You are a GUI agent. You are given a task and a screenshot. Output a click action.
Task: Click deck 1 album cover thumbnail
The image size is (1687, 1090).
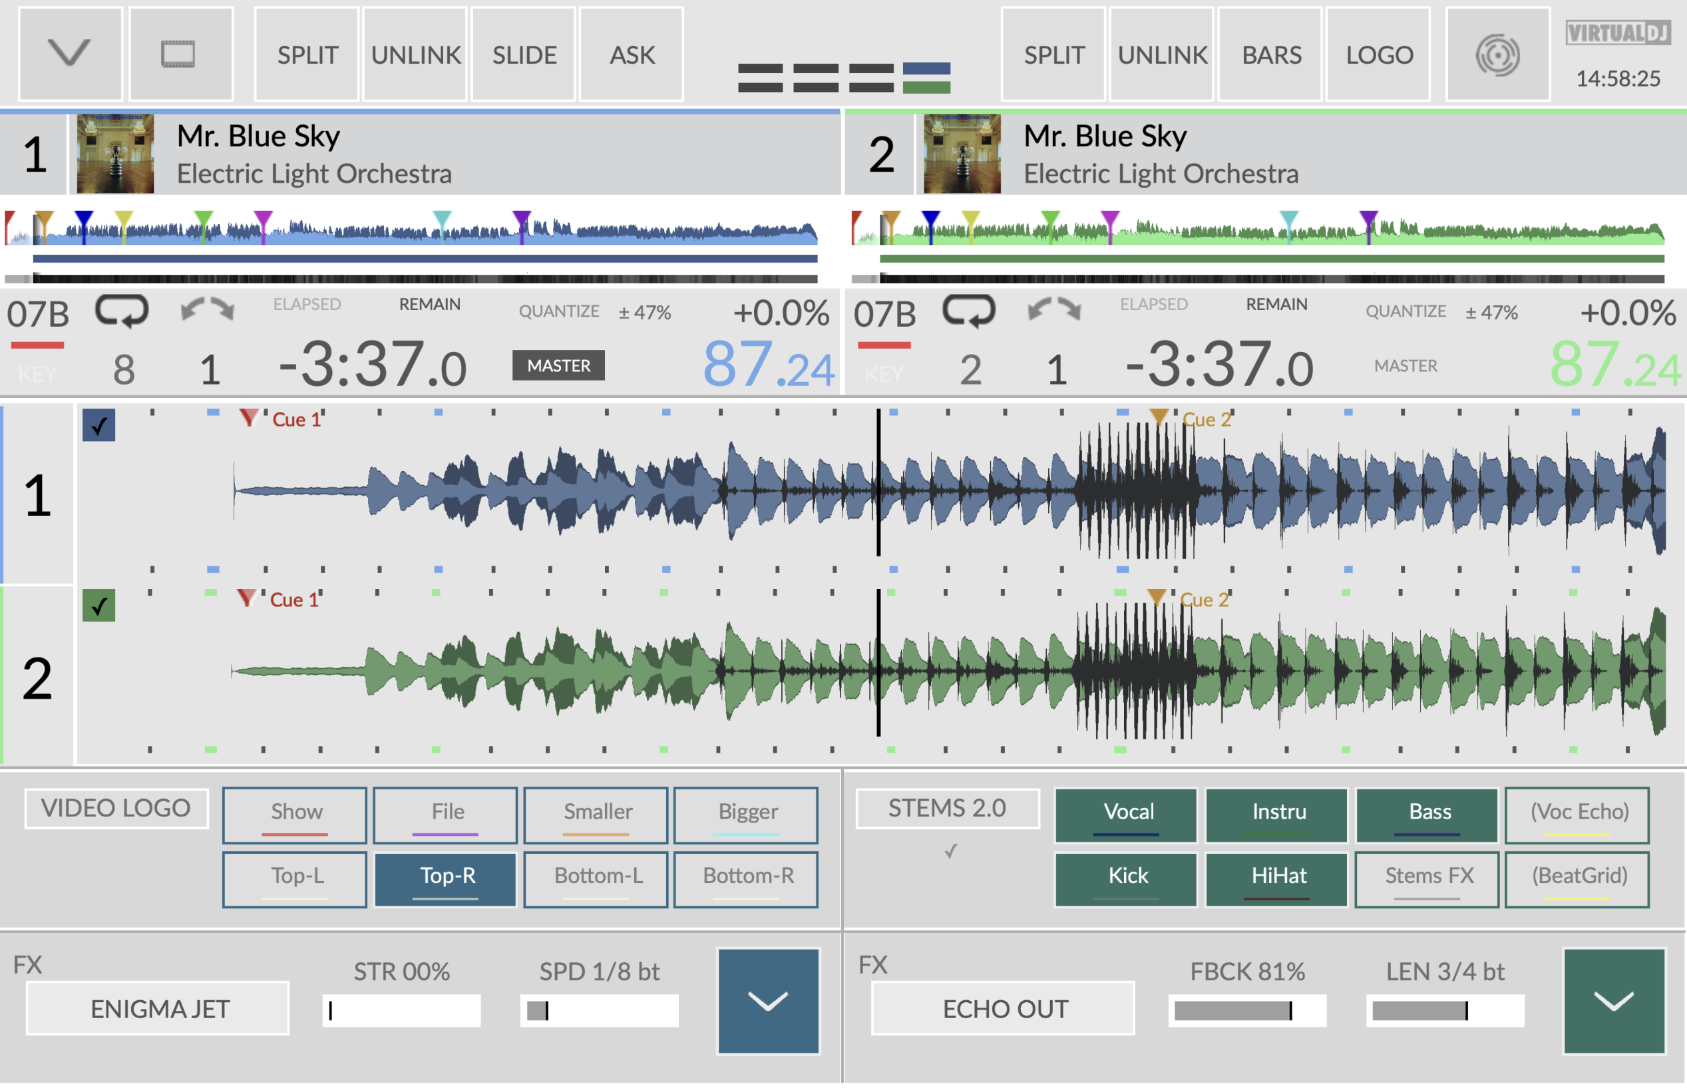click(x=115, y=154)
